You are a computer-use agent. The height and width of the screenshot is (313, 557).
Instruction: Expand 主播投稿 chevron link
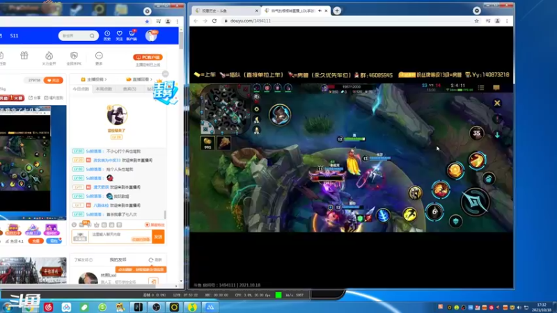(x=94, y=79)
